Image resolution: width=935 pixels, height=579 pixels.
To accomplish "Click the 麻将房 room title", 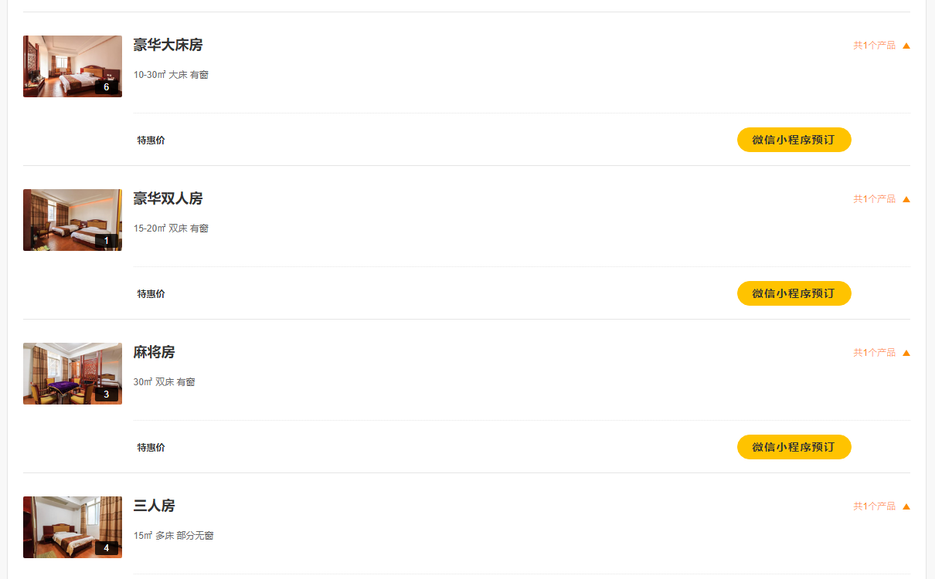I will click(154, 352).
